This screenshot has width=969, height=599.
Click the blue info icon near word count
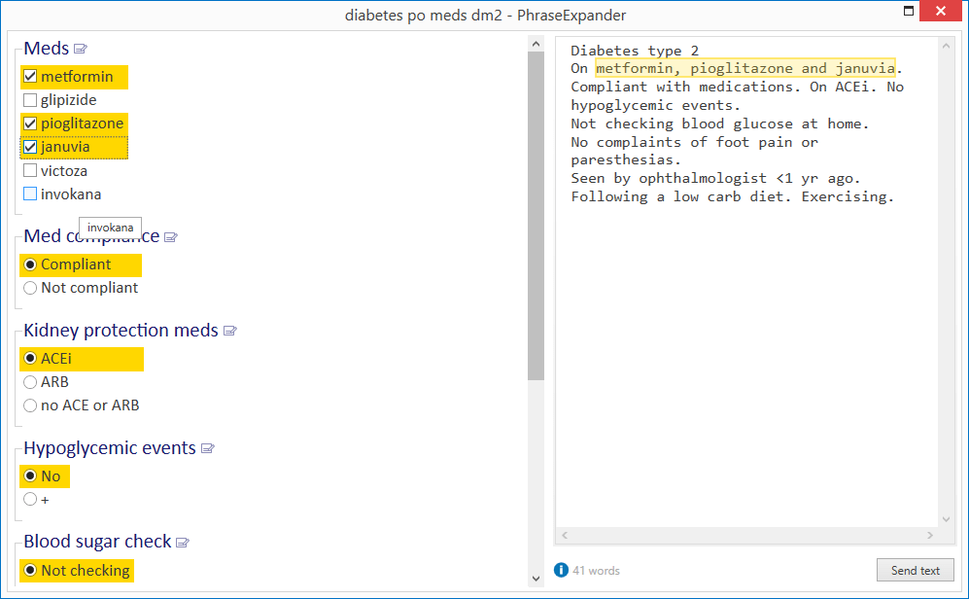(561, 570)
